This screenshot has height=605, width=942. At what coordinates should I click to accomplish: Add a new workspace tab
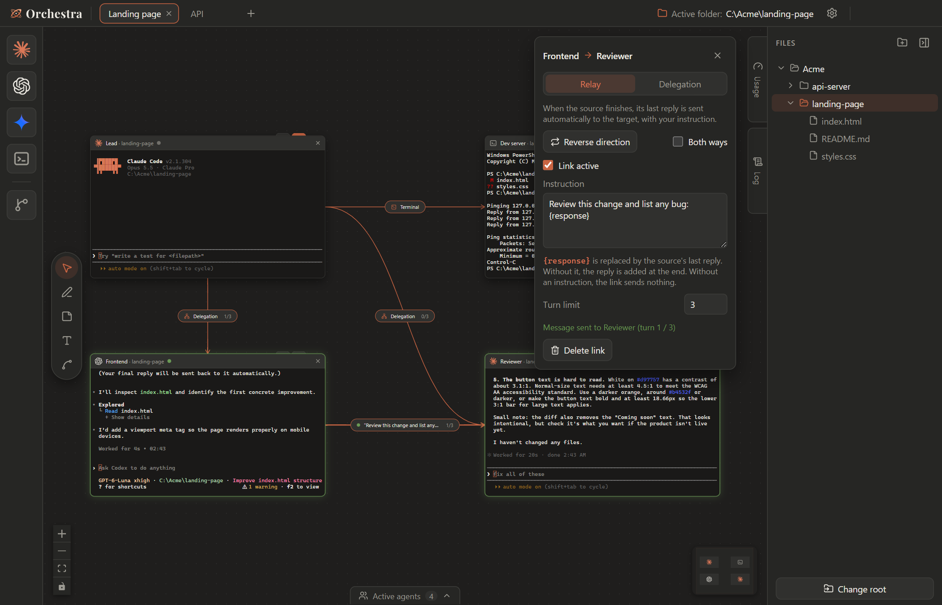[x=251, y=13]
